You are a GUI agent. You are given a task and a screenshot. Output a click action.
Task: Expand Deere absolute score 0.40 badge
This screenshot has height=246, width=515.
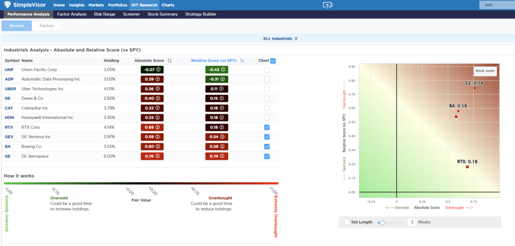[x=152, y=98]
